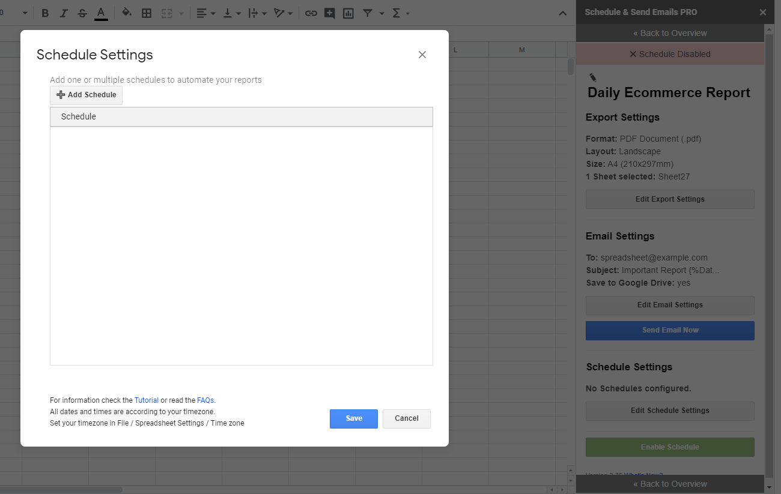Open the FAQs link
The height and width of the screenshot is (494, 781).
tap(205, 400)
